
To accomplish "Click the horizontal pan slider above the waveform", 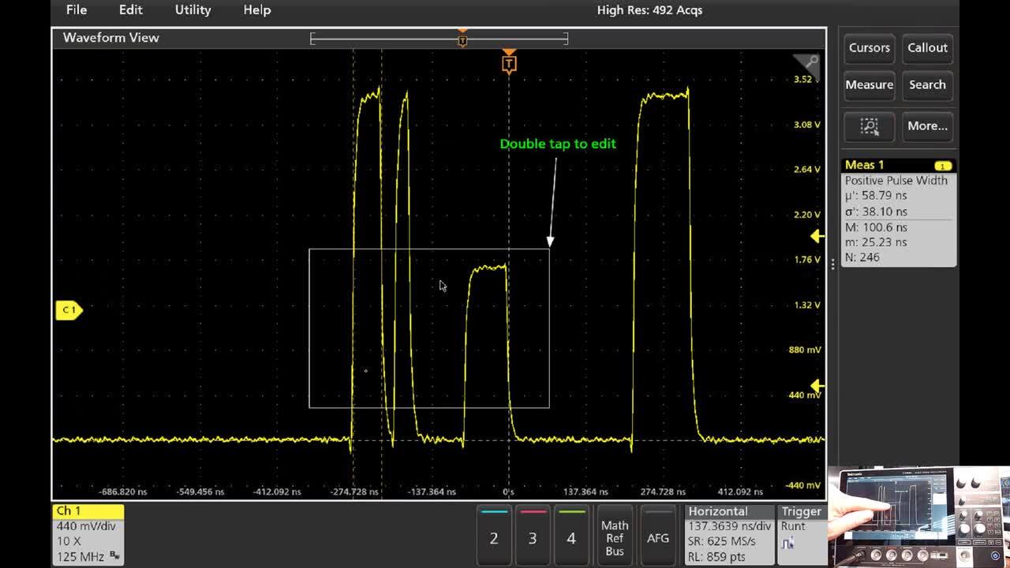I will [462, 37].
